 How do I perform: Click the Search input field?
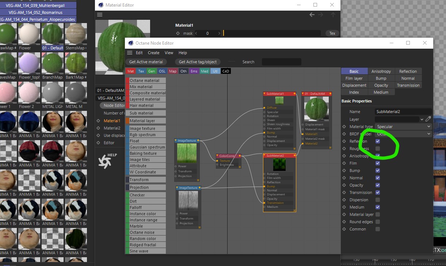tap(282, 62)
